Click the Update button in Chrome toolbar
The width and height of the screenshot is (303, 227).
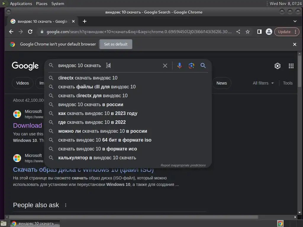click(284, 32)
